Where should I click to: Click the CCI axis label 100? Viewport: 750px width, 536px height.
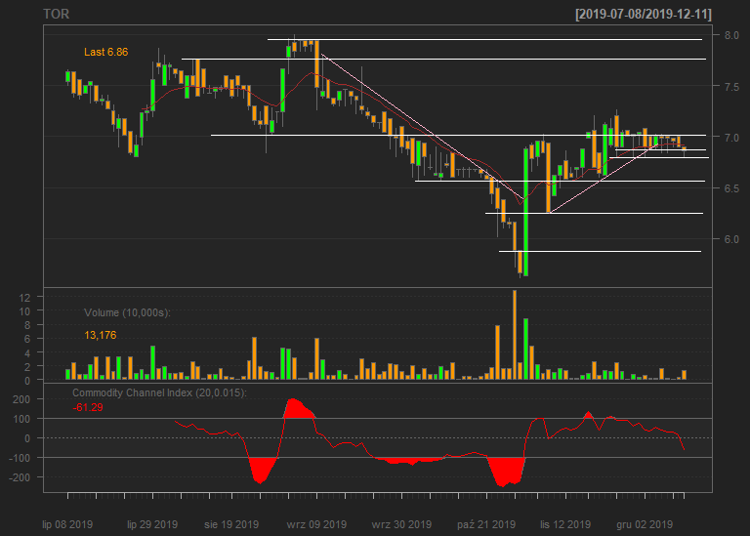click(21, 419)
